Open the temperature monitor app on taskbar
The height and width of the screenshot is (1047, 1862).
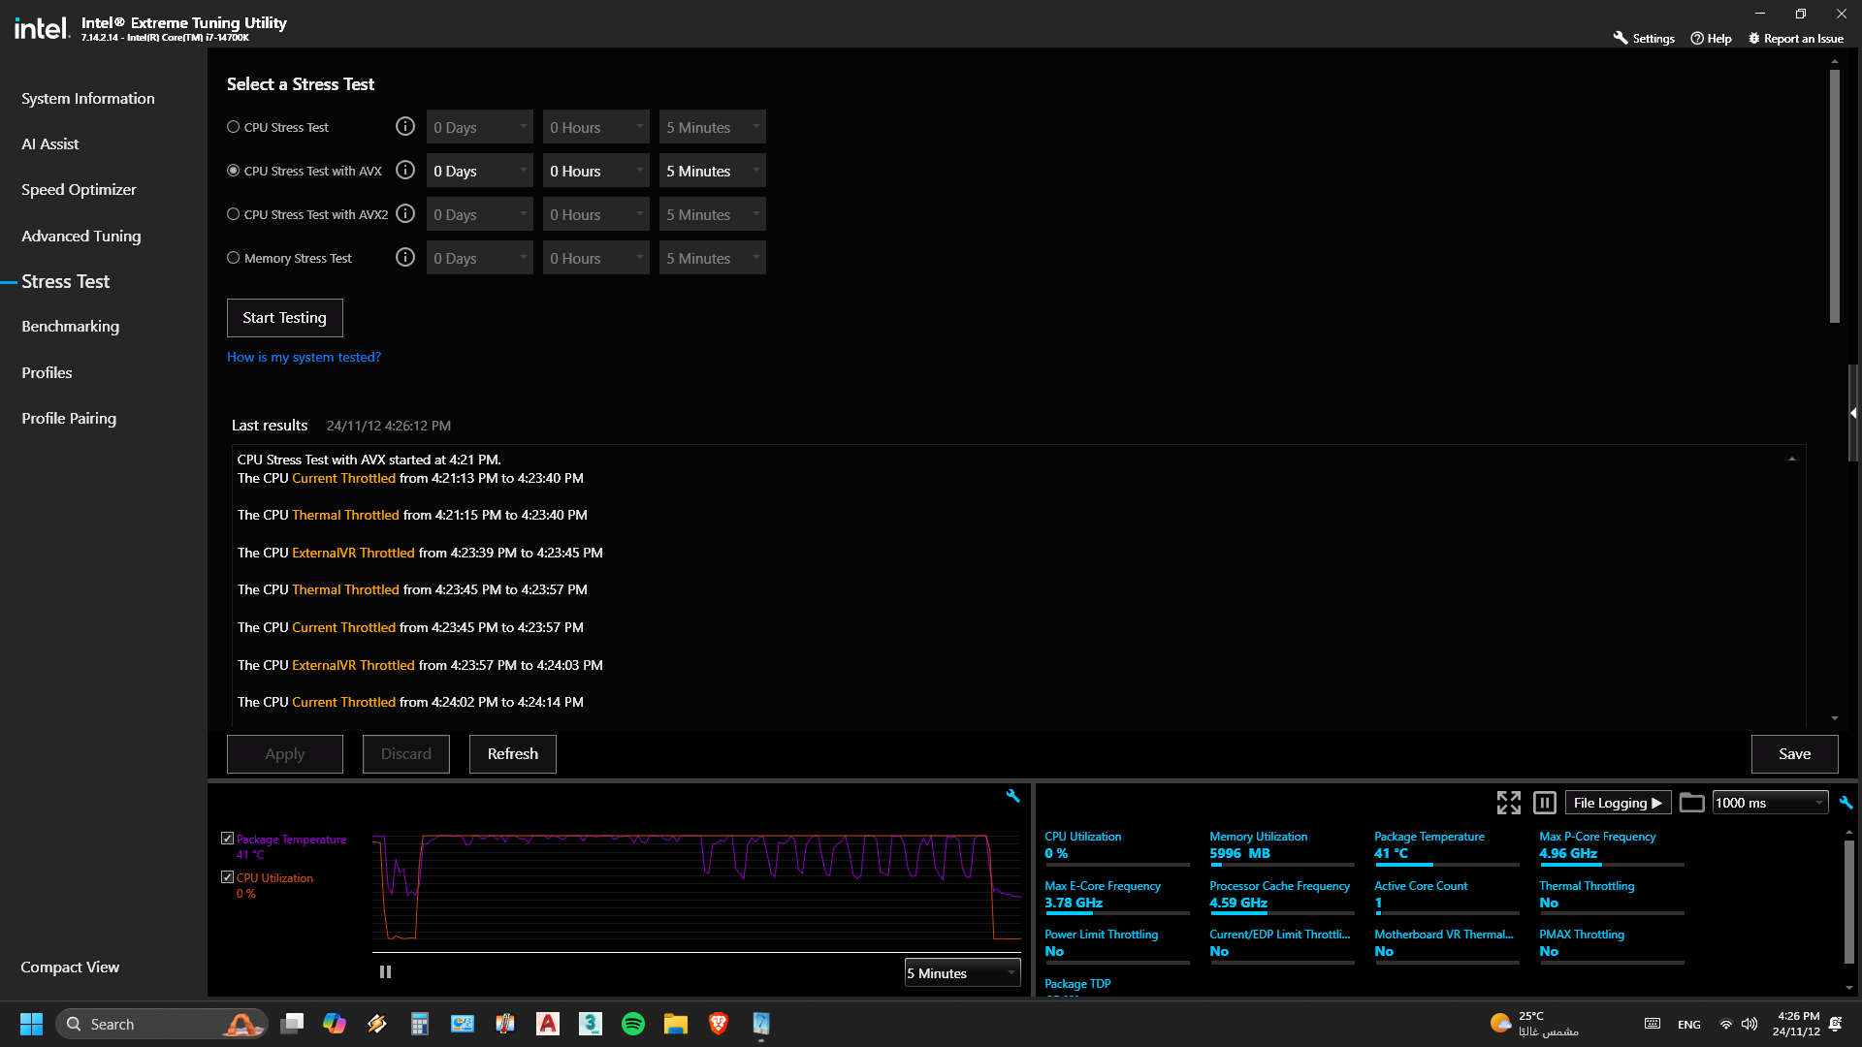point(505,1024)
